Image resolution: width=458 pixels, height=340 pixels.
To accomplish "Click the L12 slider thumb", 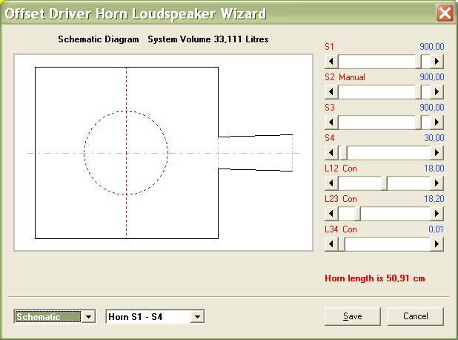I will 385,183.
